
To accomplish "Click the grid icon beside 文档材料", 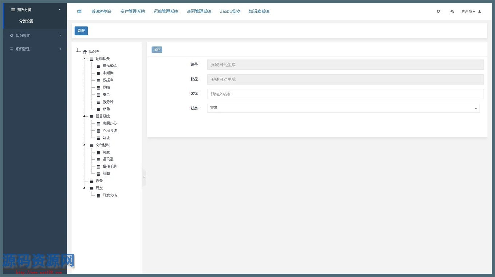I will point(92,145).
